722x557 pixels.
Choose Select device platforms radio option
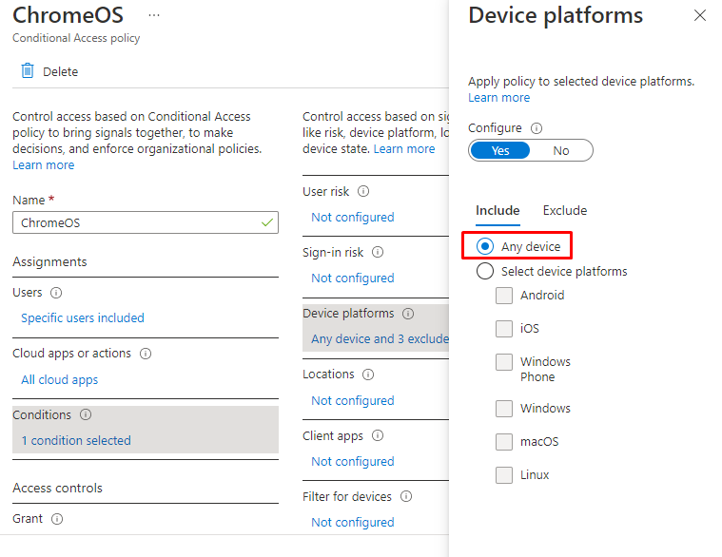(485, 271)
